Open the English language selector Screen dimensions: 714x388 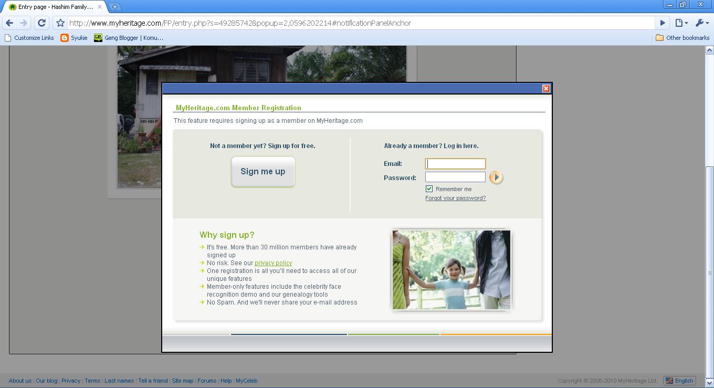680,381
